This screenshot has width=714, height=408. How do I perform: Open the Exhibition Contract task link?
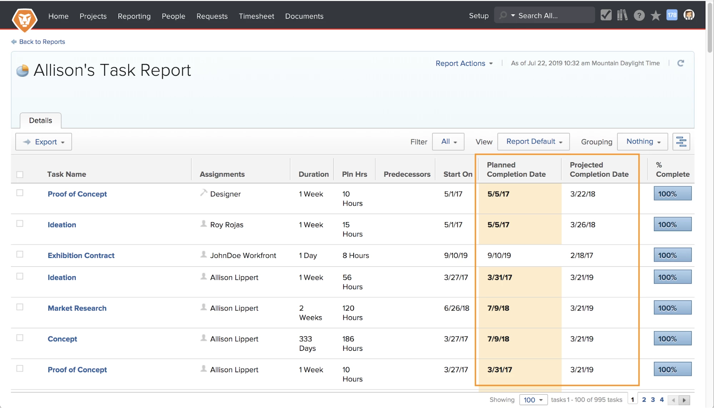(x=81, y=255)
